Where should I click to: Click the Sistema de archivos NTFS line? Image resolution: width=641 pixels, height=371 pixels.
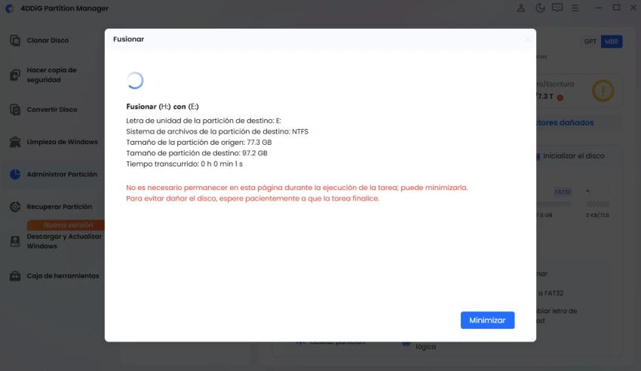(x=217, y=131)
